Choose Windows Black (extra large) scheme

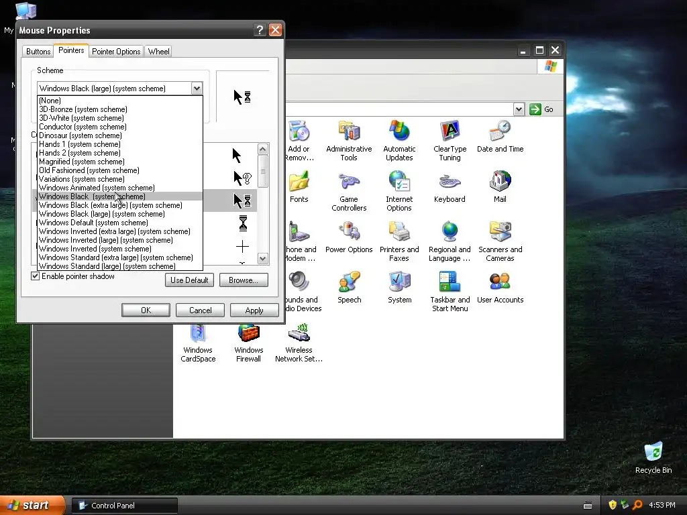pyautogui.click(x=119, y=205)
